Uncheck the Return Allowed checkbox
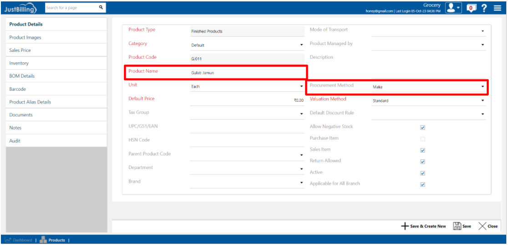This screenshot has width=508, height=245. [x=422, y=162]
